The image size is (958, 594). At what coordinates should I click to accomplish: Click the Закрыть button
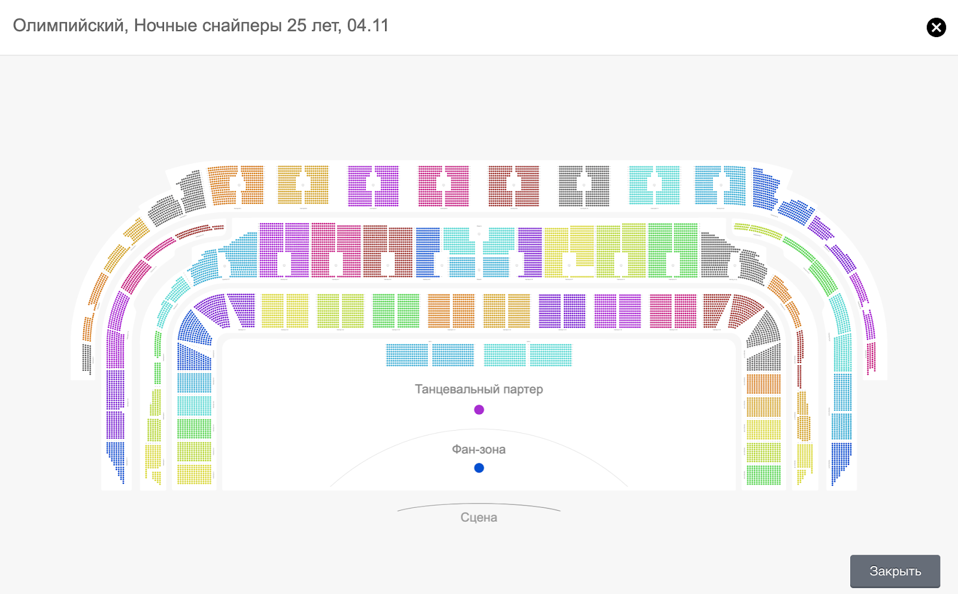pyautogui.click(x=895, y=571)
